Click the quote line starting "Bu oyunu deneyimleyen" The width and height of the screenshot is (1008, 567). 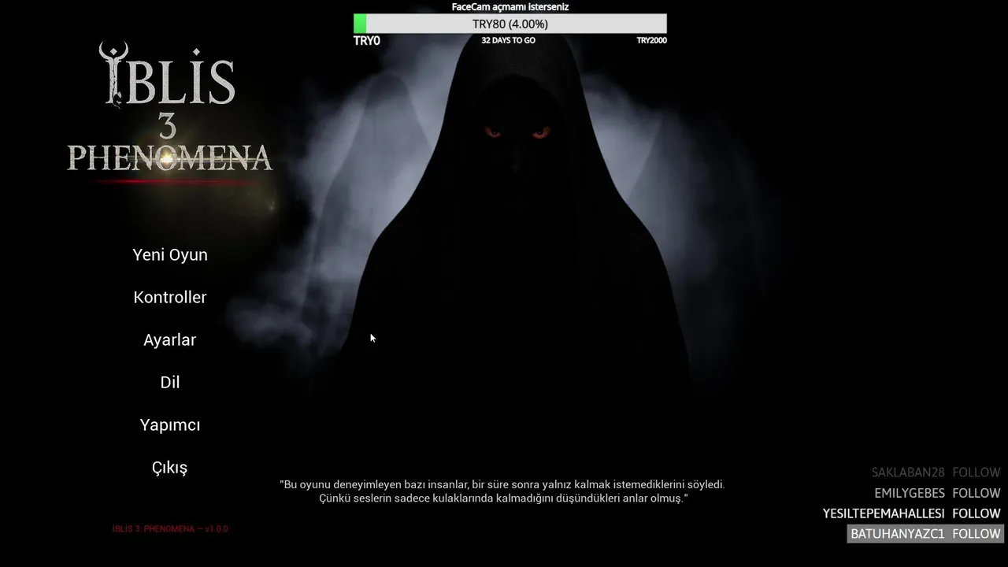(502, 485)
